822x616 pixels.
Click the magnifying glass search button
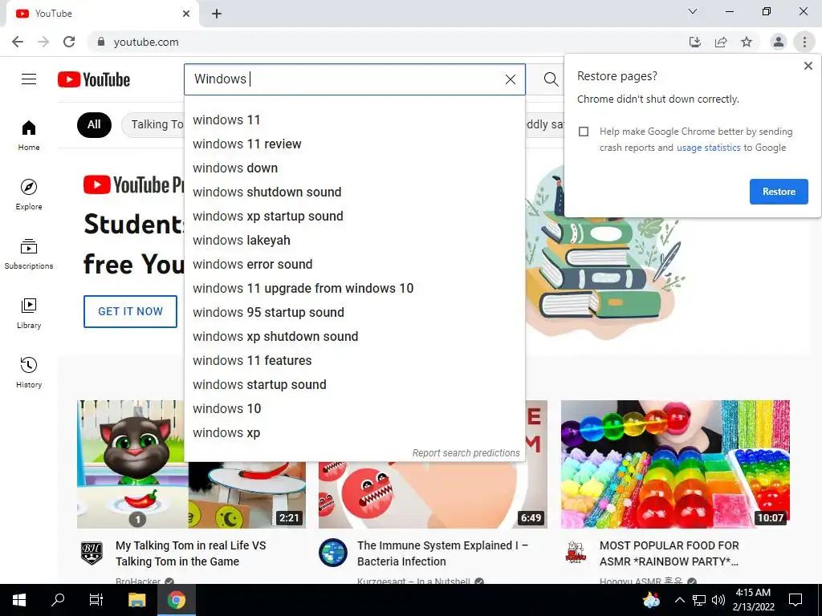coord(551,79)
